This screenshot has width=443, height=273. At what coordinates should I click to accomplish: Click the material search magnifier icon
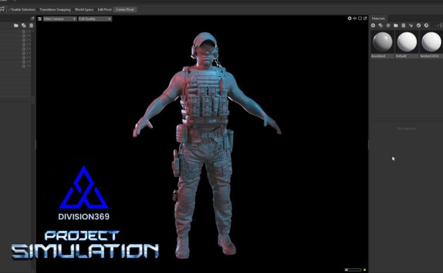tap(426, 26)
